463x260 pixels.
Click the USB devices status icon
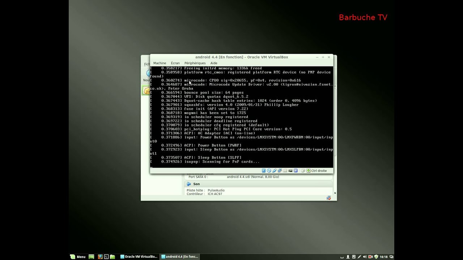[x=275, y=170]
